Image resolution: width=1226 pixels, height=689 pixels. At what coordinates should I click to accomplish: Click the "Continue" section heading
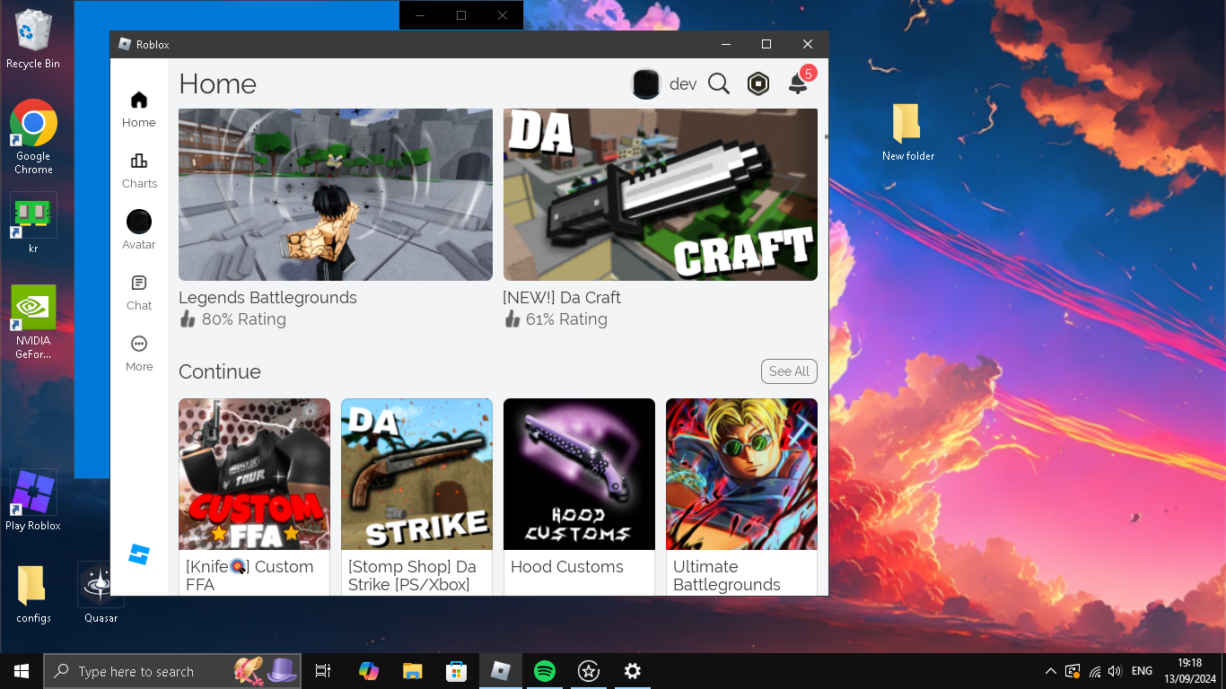220,371
